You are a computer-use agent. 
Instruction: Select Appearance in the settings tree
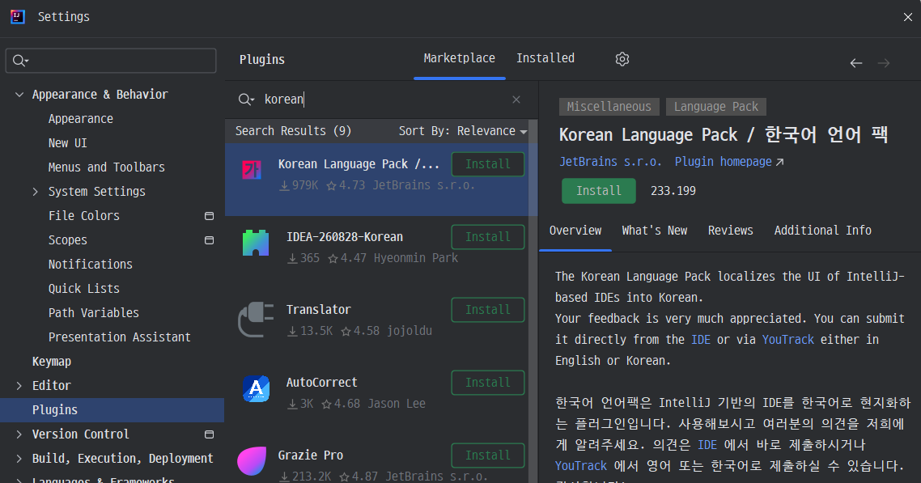80,119
